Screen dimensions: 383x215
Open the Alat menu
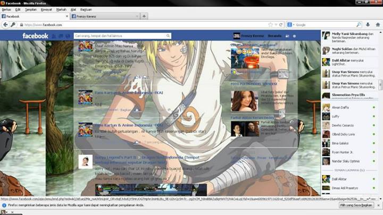(x=73, y=10)
